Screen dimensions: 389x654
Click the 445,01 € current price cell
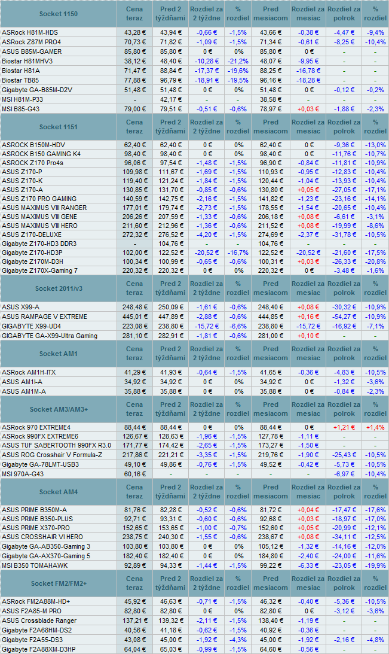134,317
